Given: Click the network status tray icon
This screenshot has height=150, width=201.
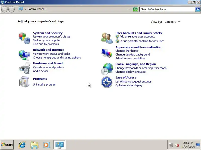Looking at the screenshot, I should coord(171,145).
